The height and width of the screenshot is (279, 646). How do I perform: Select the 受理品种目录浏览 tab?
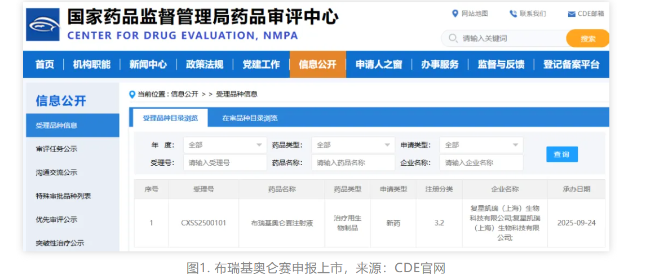pyautogui.click(x=170, y=118)
